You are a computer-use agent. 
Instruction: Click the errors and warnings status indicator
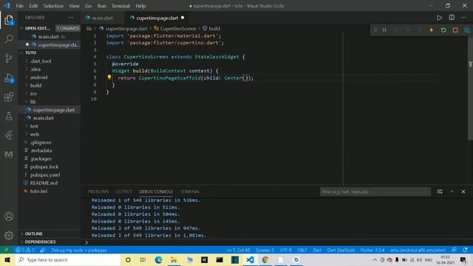(x=24, y=250)
